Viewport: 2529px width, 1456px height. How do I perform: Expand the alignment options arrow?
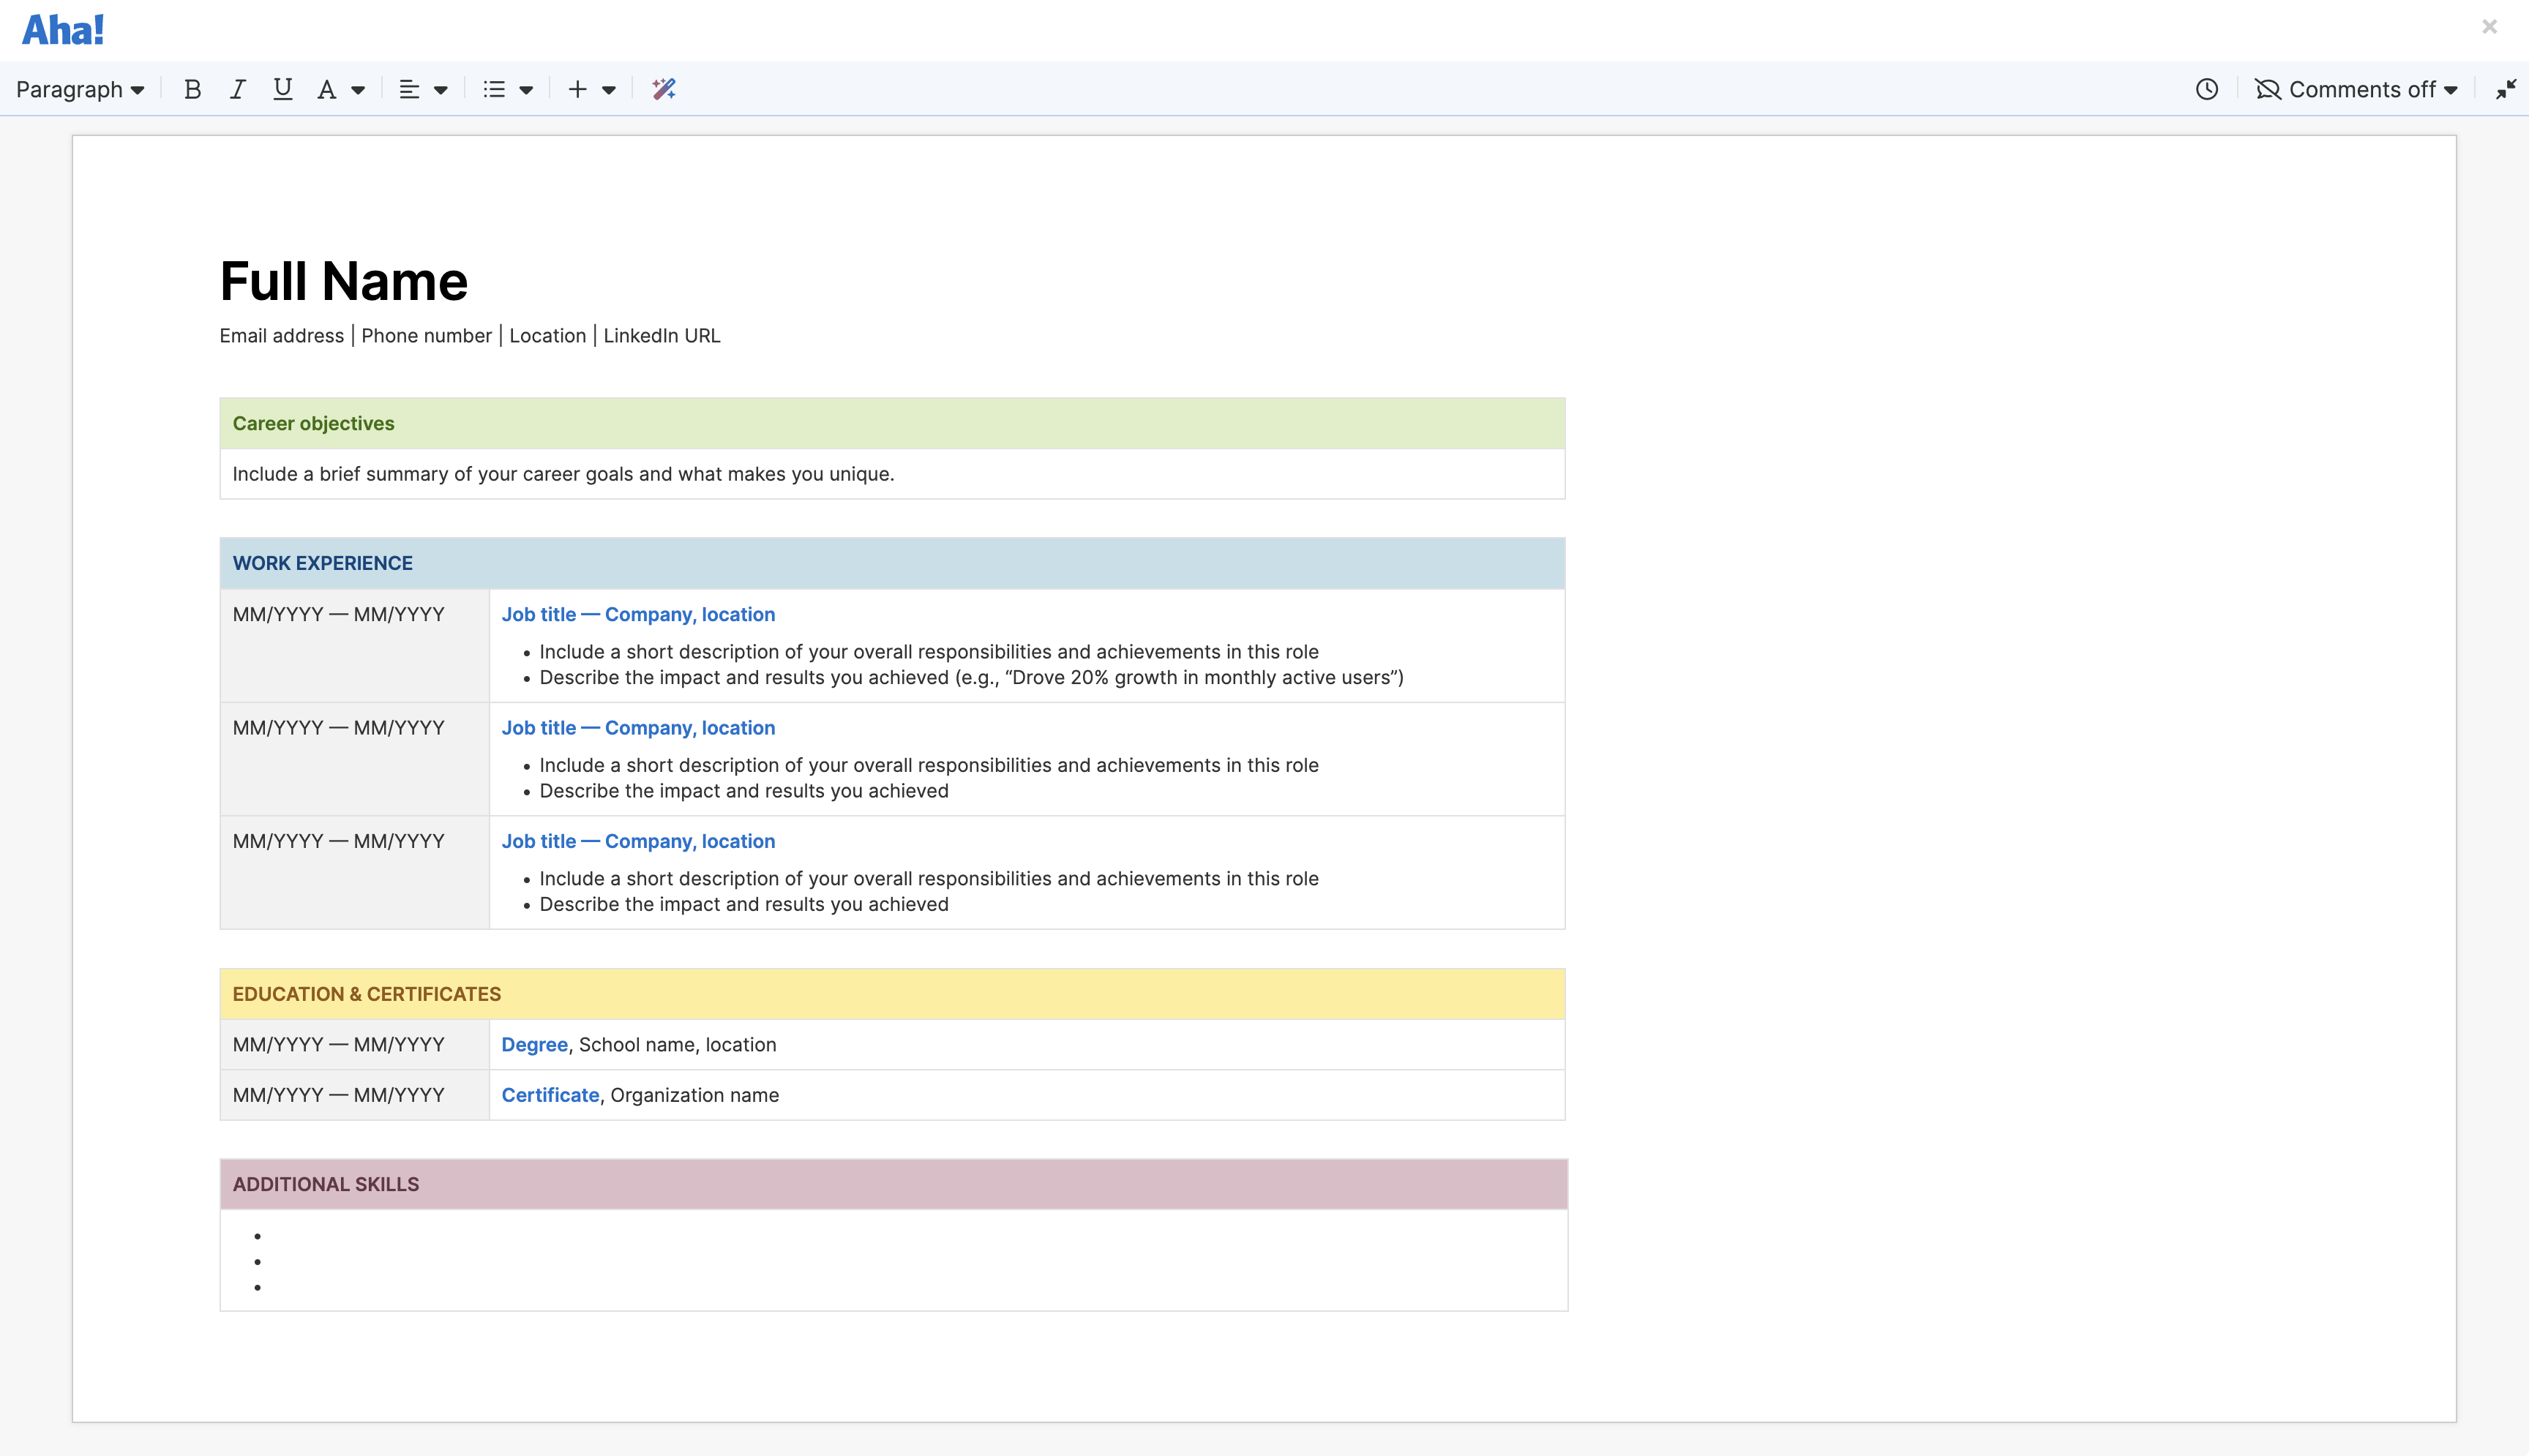(441, 90)
